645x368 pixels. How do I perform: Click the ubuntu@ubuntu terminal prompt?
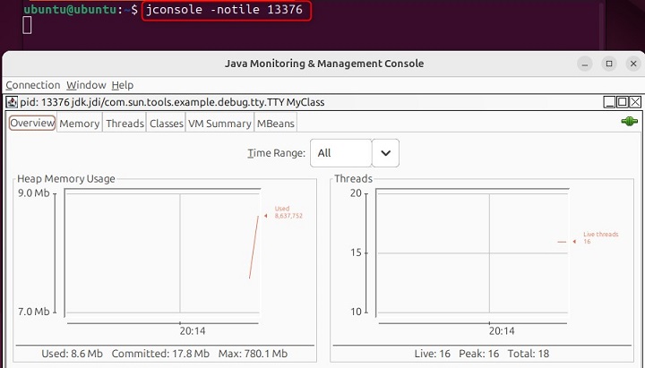click(81, 10)
